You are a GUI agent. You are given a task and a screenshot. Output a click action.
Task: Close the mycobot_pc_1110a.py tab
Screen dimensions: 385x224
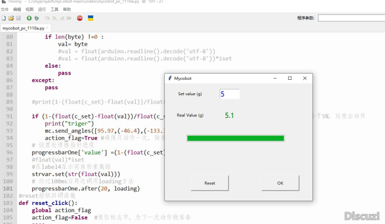[47, 28]
